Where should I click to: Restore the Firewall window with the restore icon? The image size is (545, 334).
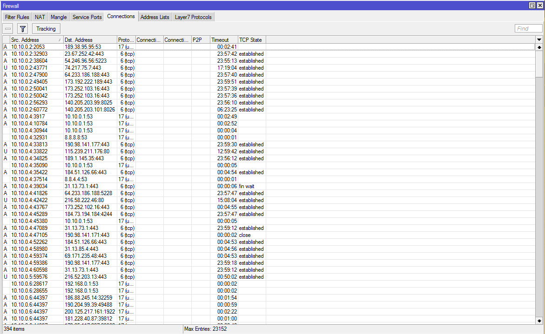(532, 5)
